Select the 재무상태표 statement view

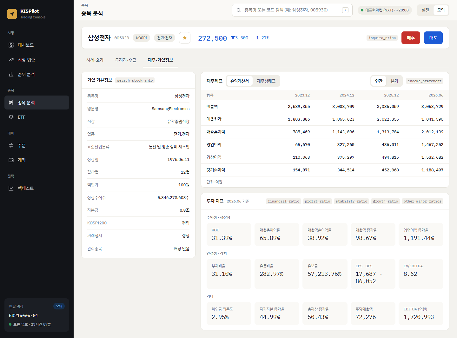coord(266,81)
